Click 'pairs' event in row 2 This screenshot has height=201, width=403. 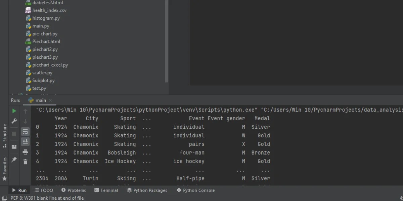coord(196,144)
